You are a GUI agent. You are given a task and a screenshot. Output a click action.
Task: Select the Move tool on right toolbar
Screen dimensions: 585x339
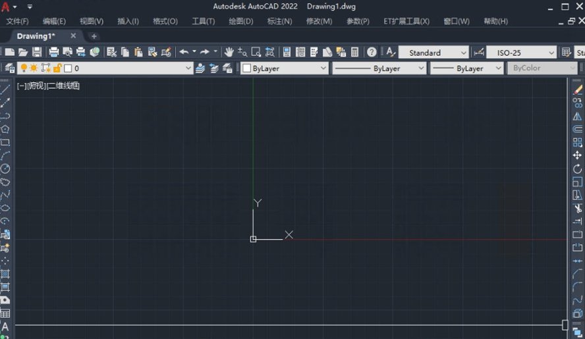tap(577, 155)
